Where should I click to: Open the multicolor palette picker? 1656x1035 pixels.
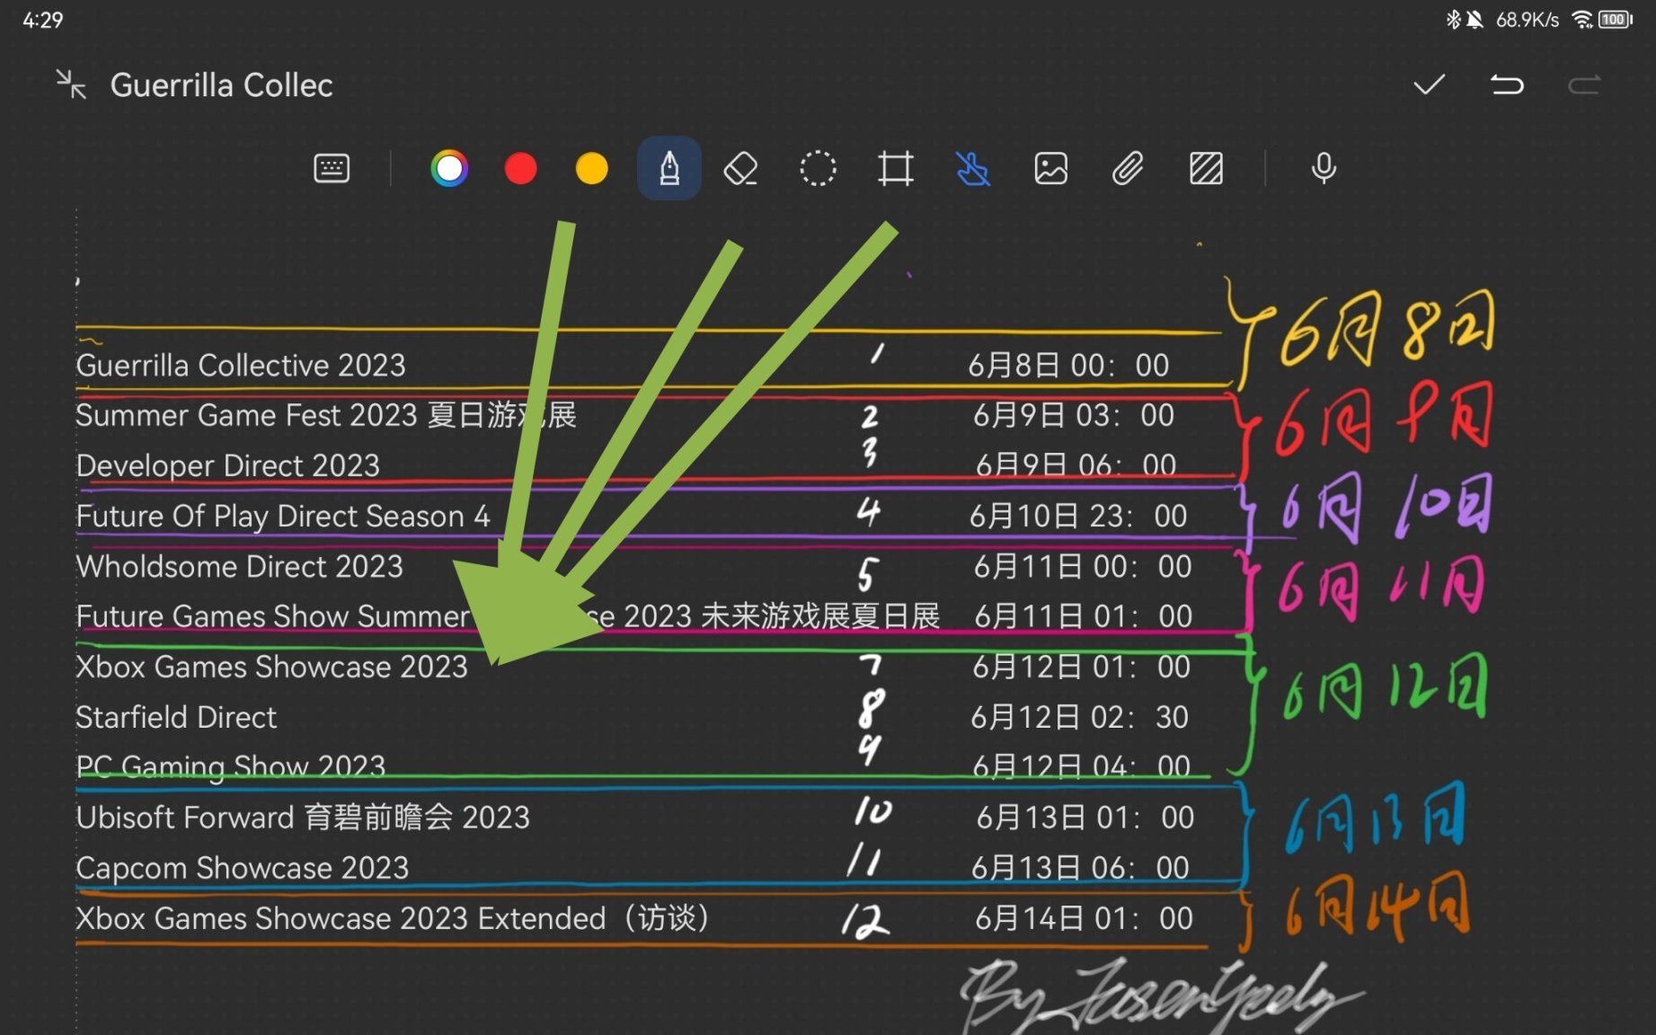(x=449, y=168)
